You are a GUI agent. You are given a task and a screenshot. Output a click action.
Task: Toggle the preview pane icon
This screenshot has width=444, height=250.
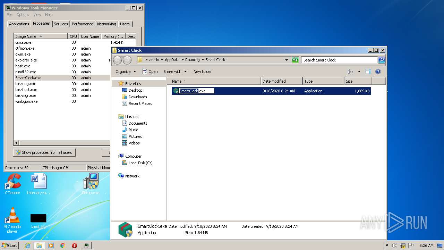368,72
